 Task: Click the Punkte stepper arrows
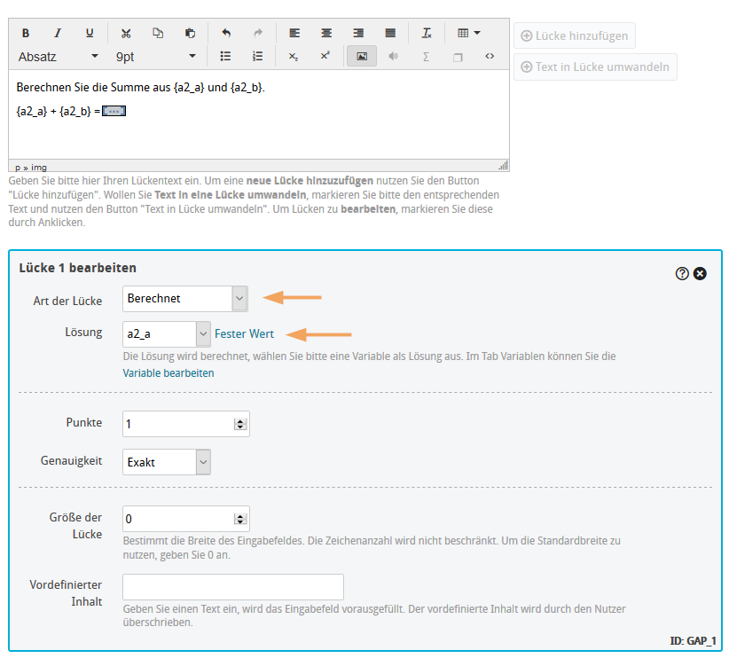coord(239,424)
